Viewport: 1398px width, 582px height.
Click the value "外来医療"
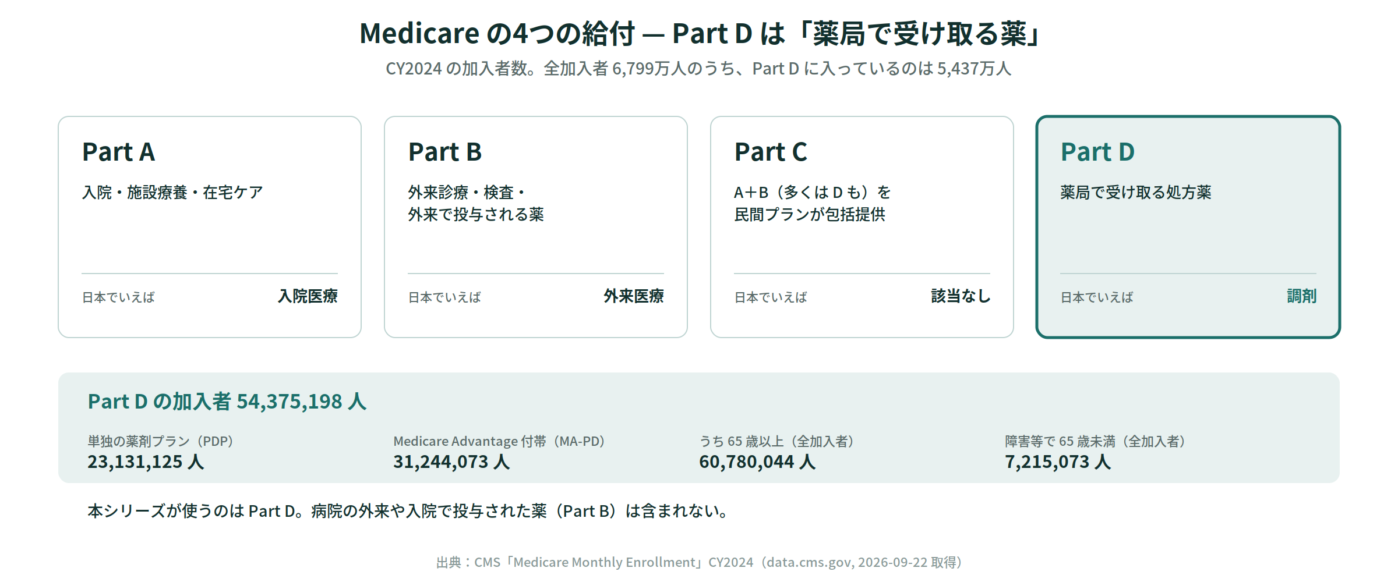point(634,296)
